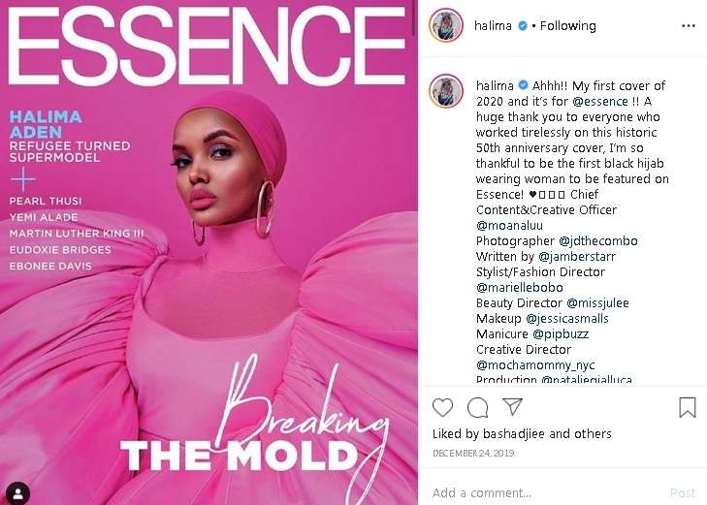Open the three-dot more options menu
The height and width of the screenshot is (505, 707).
(x=688, y=26)
